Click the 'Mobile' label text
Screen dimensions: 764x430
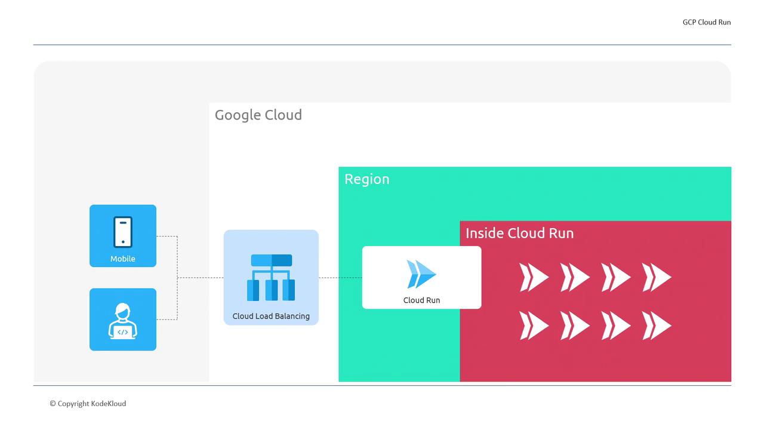click(x=123, y=259)
